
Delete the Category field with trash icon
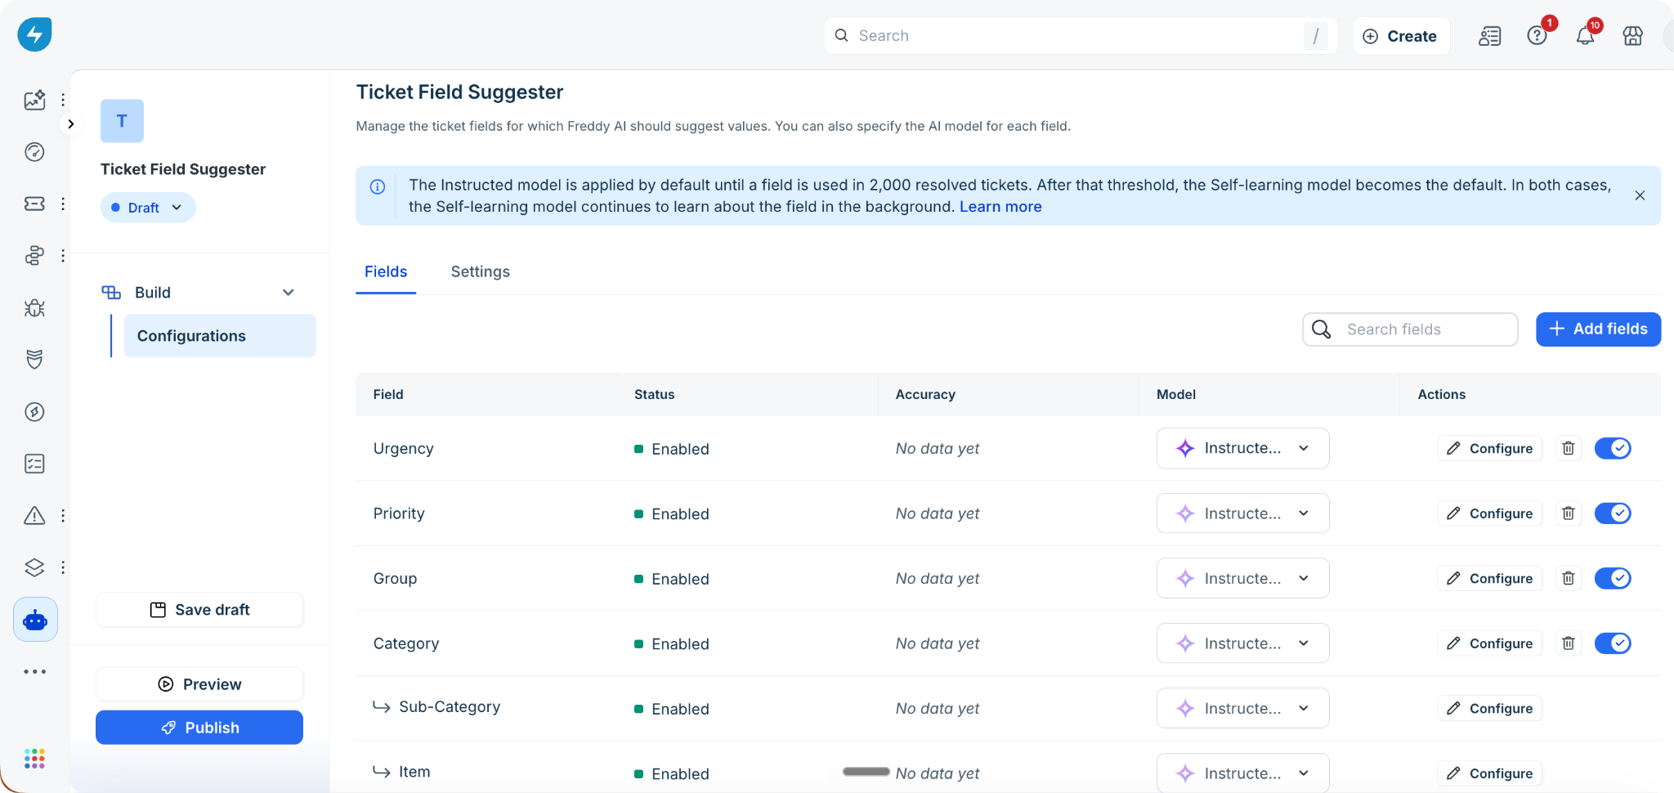click(x=1569, y=643)
